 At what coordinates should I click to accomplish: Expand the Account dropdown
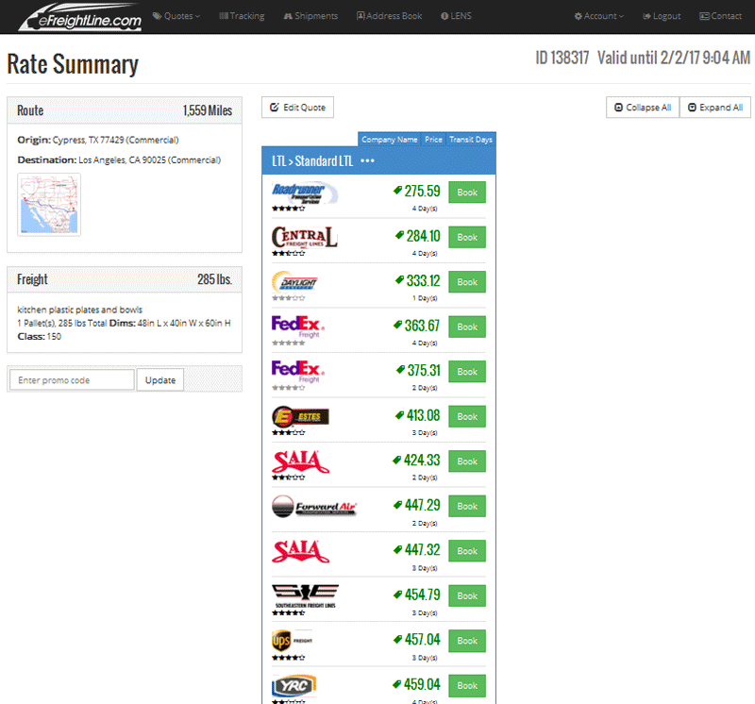[x=599, y=16]
